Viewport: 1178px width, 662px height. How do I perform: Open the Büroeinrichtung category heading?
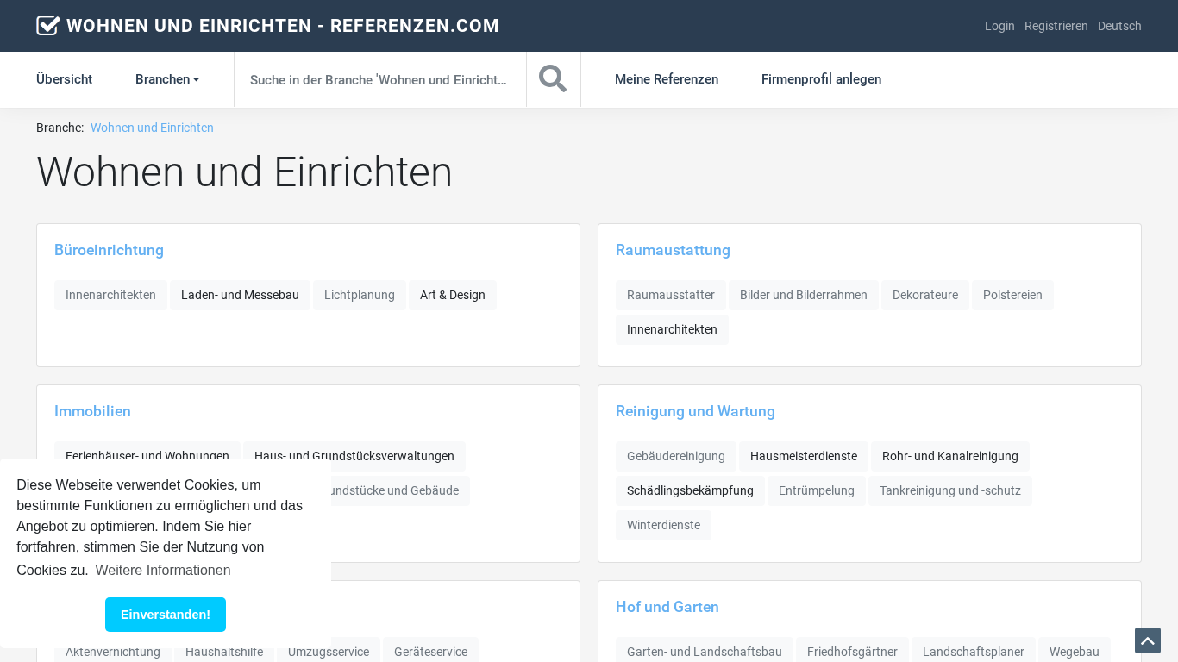pyautogui.click(x=109, y=250)
